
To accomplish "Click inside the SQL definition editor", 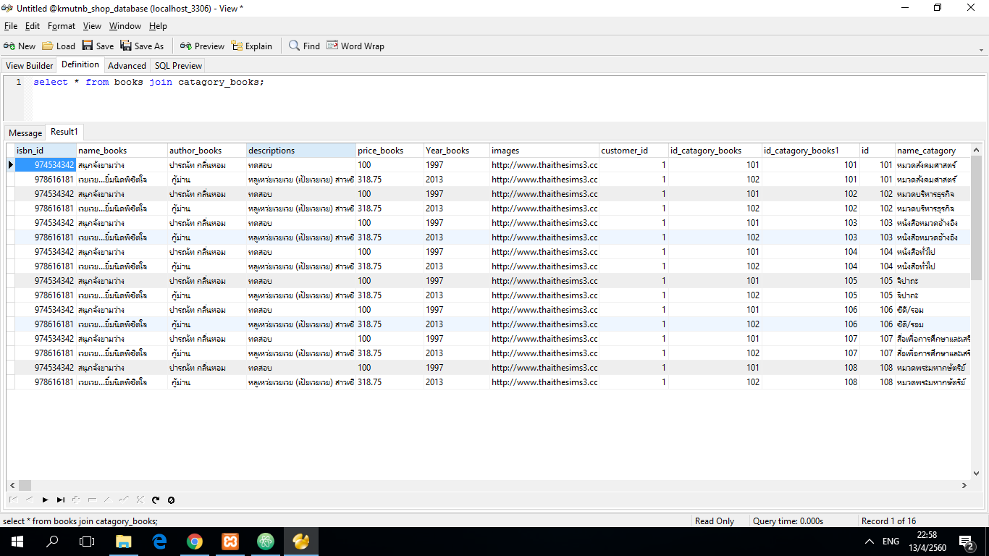I will click(507, 98).
